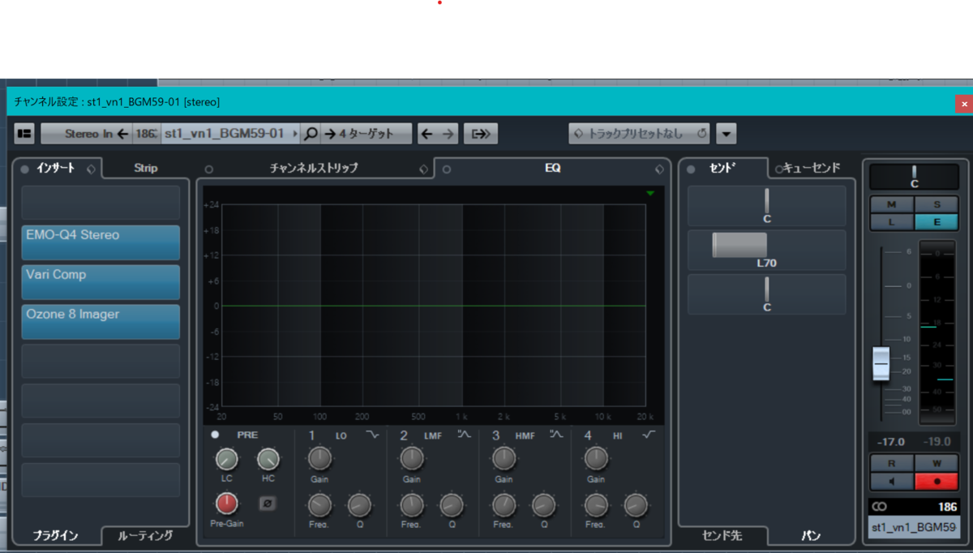Open the 4 ターゲット output routing selector
The image size is (973, 553).
click(x=366, y=134)
